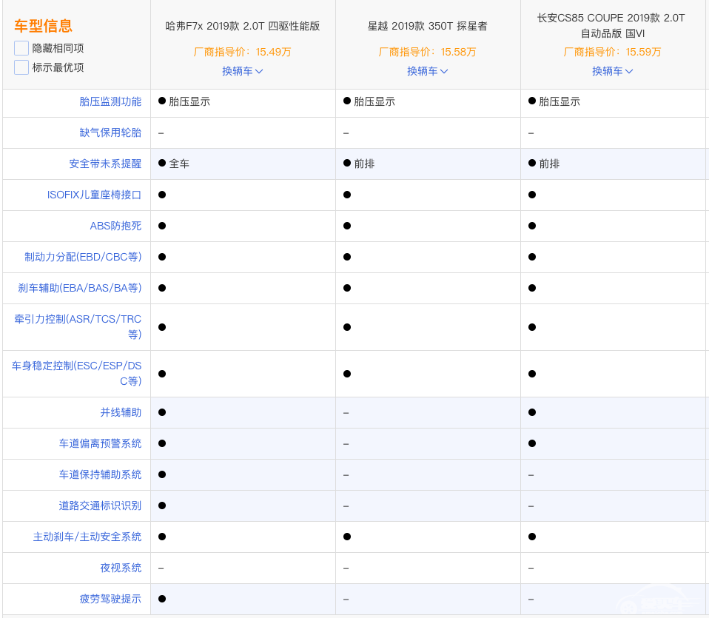The image size is (709, 618).
Task: Open 换辆车 dropdown under 星越 350T
Action: tap(427, 71)
